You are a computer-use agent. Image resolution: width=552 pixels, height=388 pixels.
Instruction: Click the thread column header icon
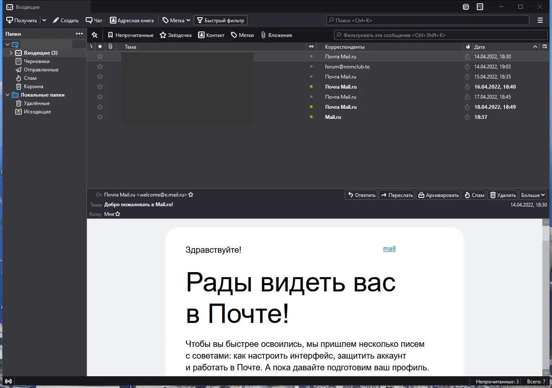pos(91,47)
